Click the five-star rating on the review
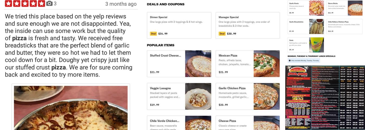The image size is (365, 130). pyautogui.click(x=25, y=4)
